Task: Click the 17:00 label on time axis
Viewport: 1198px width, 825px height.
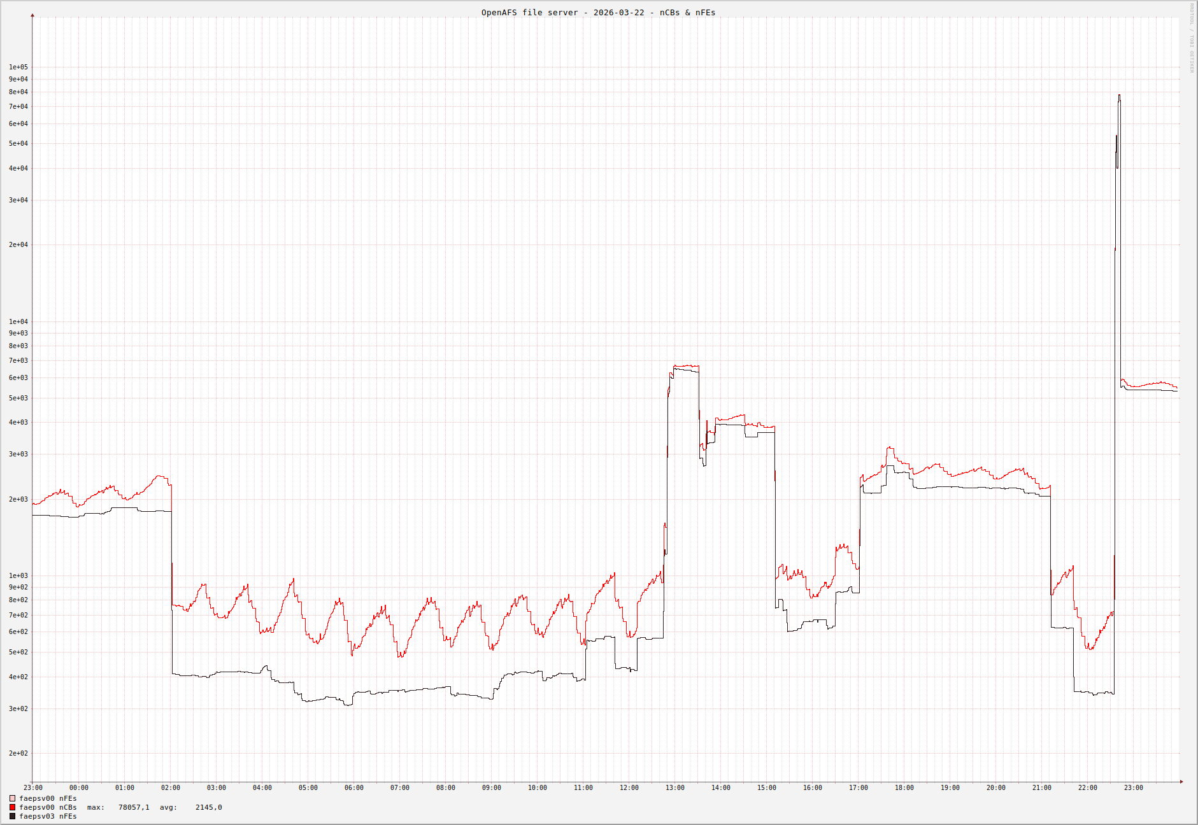Action: 858,788
